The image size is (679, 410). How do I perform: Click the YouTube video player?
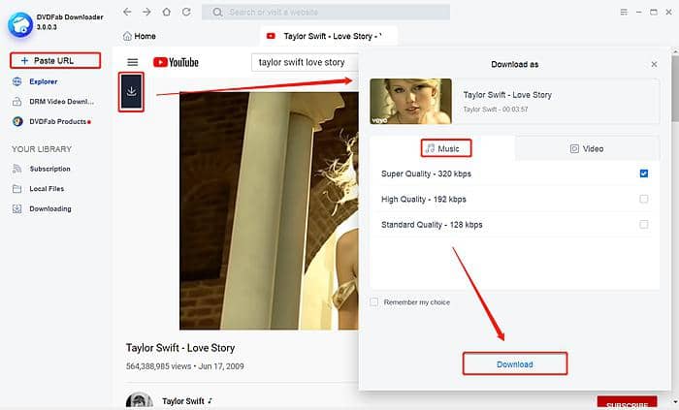tap(269, 210)
